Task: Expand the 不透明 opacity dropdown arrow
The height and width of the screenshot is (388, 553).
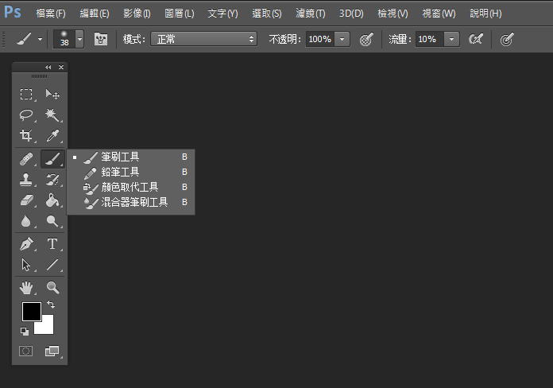Action: (x=342, y=39)
